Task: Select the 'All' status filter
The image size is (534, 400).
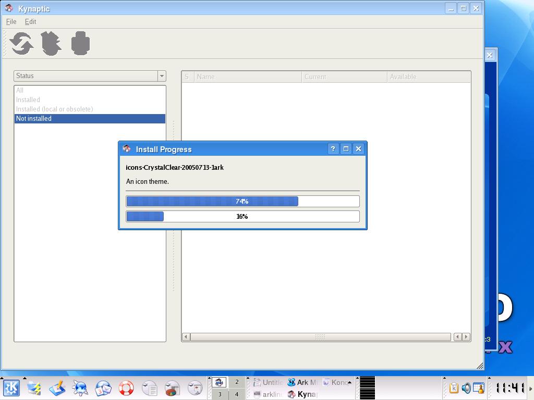Action: 90,90
